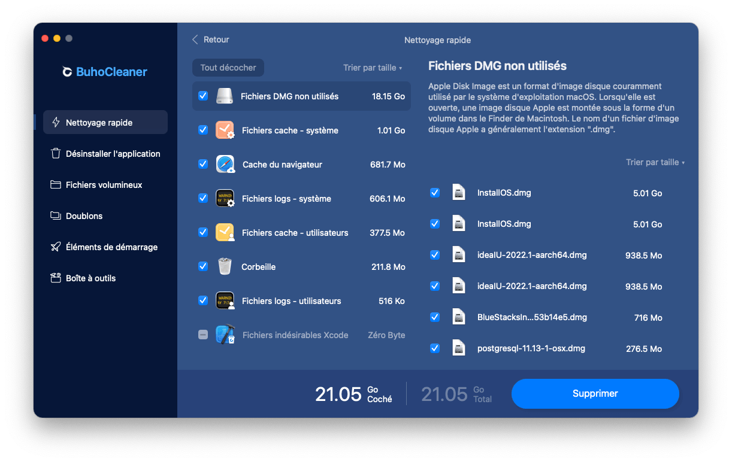Go back with the Retour button
This screenshot has width=732, height=462.
click(x=210, y=39)
